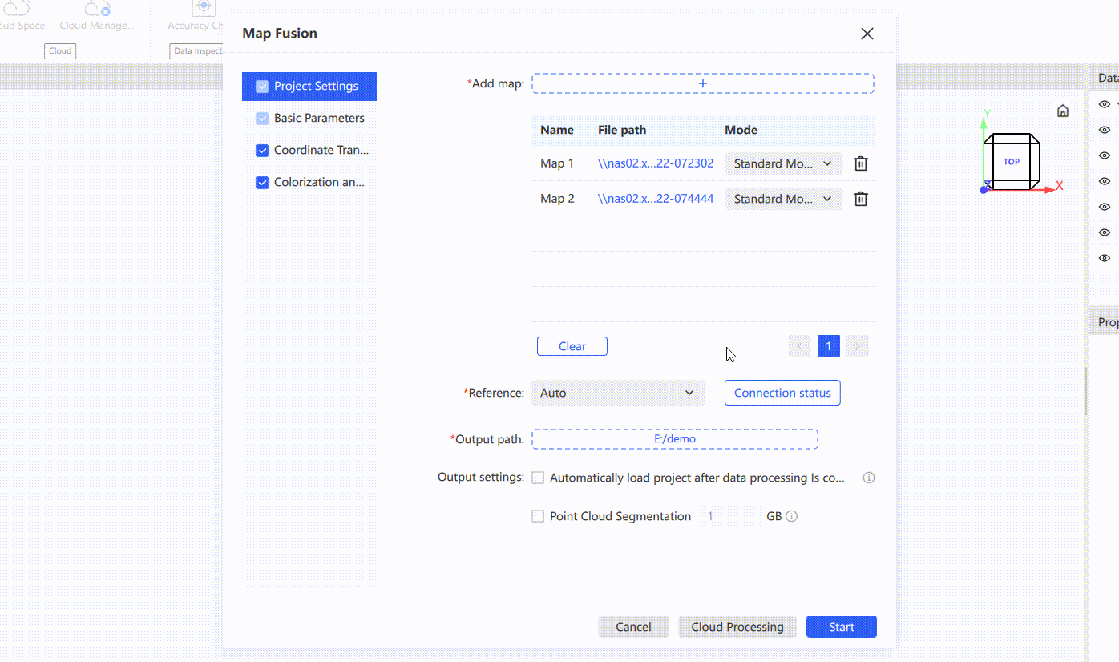Click the Mode column header
The height and width of the screenshot is (662, 1119).
(x=741, y=130)
